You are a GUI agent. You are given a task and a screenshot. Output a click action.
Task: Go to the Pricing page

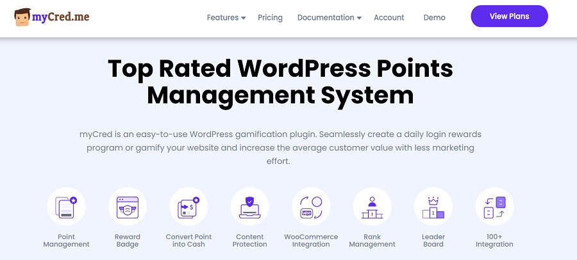coord(270,17)
